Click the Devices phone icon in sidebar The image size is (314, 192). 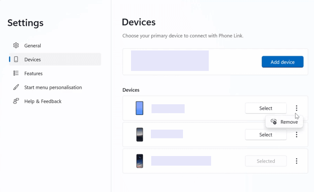coord(16,60)
